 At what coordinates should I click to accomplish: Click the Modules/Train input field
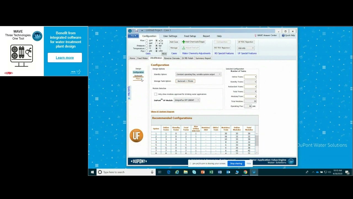coord(250,96)
